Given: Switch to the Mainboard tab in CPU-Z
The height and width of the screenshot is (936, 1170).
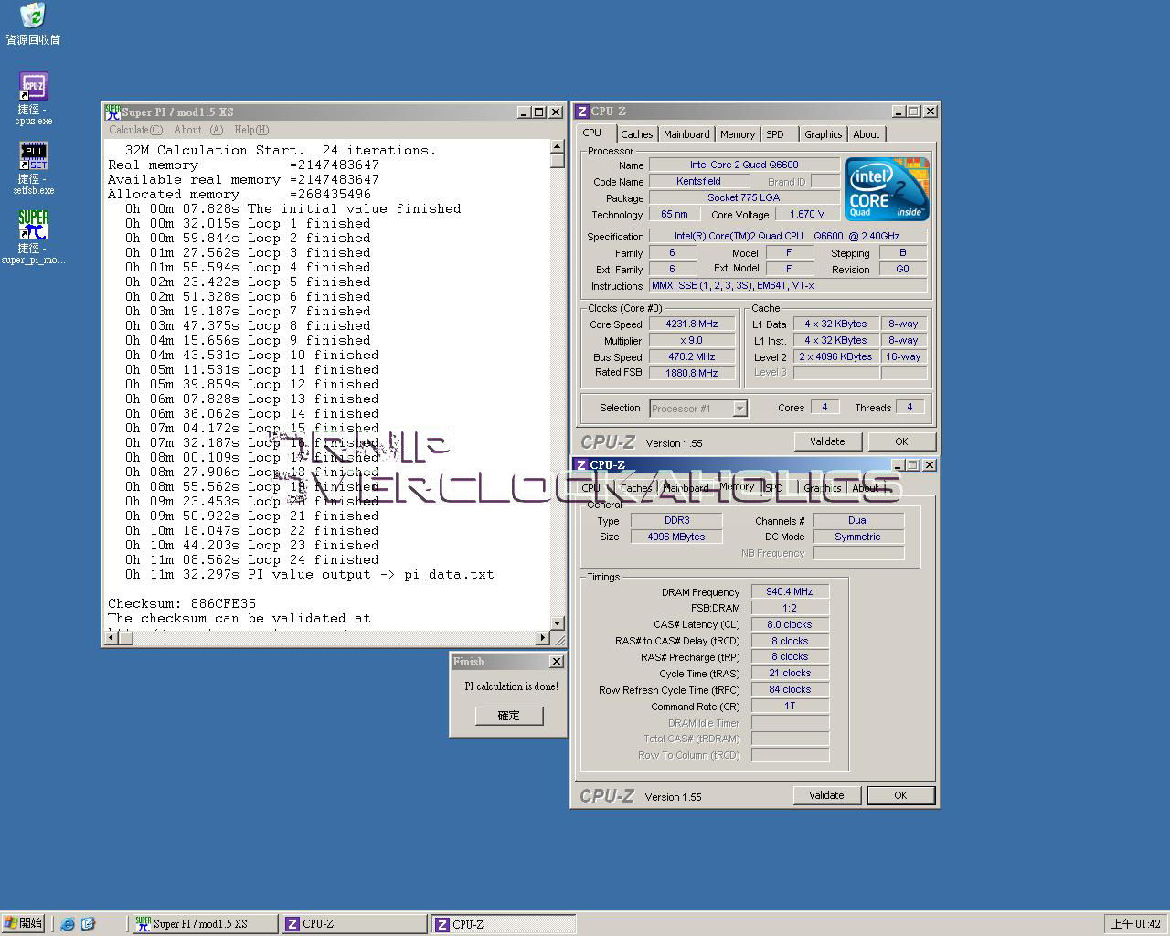Looking at the screenshot, I should coord(686,134).
